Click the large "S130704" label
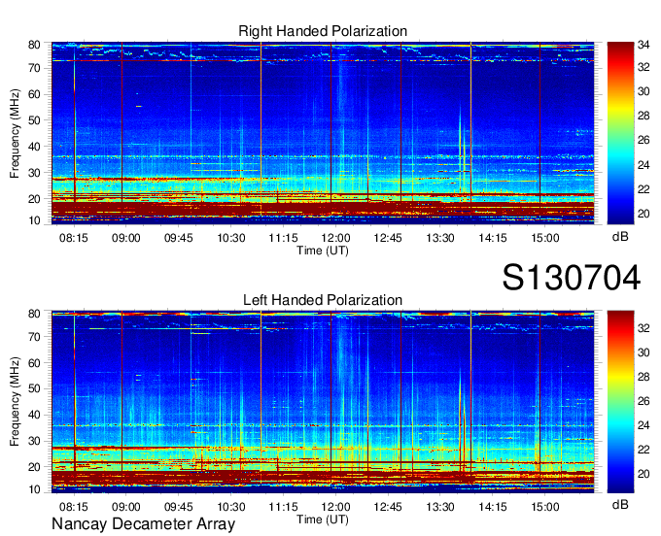Image resolution: width=661 pixels, height=536 pixels. pos(572,278)
